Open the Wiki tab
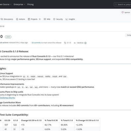This screenshot has height=131, width=131. click(x=47, y=19)
